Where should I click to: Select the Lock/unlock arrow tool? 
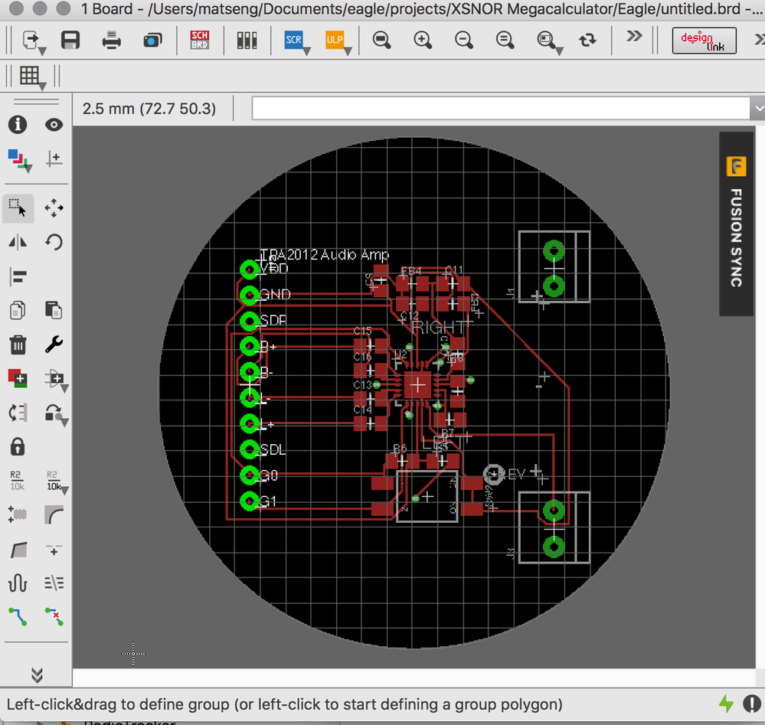55,413
